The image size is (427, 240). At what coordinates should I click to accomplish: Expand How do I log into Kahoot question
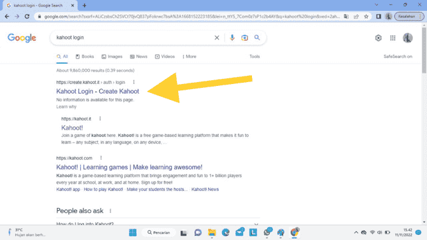click(158, 223)
